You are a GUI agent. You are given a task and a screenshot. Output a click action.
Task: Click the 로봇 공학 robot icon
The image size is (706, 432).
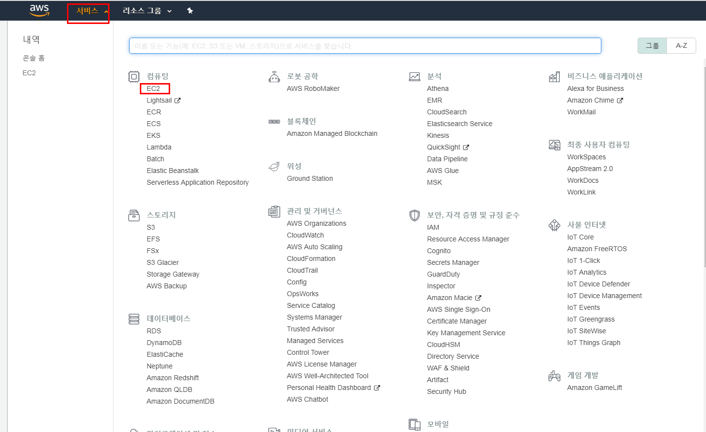(x=274, y=77)
